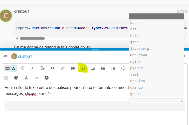Select markdown in the language list
This screenshot has width=189, height=125.
pyautogui.click(x=139, y=55)
